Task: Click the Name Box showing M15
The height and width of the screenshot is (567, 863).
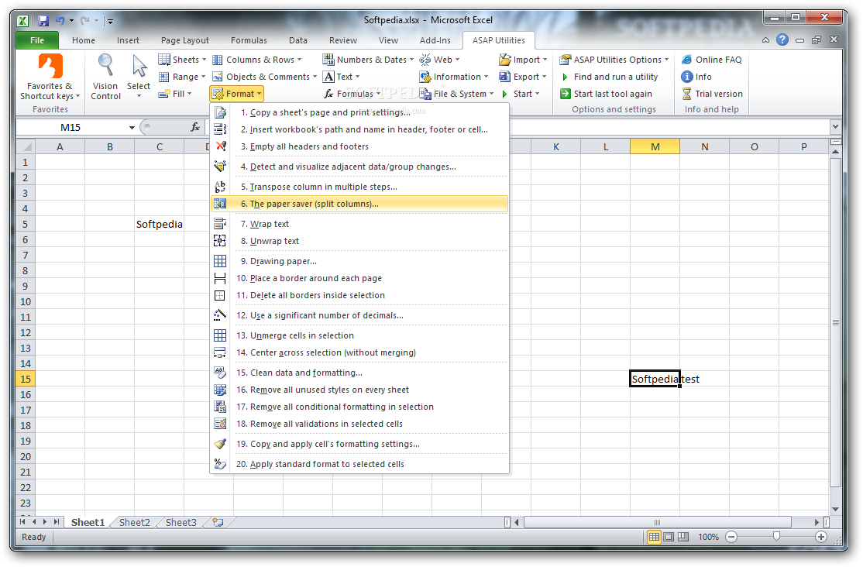Action: coord(70,128)
